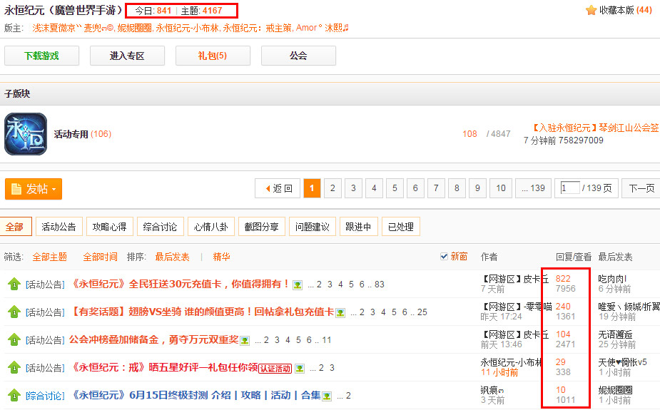Open the 礼包(5) button
This screenshot has height=410, width=660.
pyautogui.click(x=213, y=56)
